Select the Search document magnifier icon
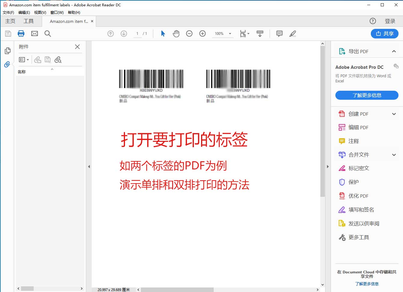Viewport: 403px width, 292px height. 47,34
